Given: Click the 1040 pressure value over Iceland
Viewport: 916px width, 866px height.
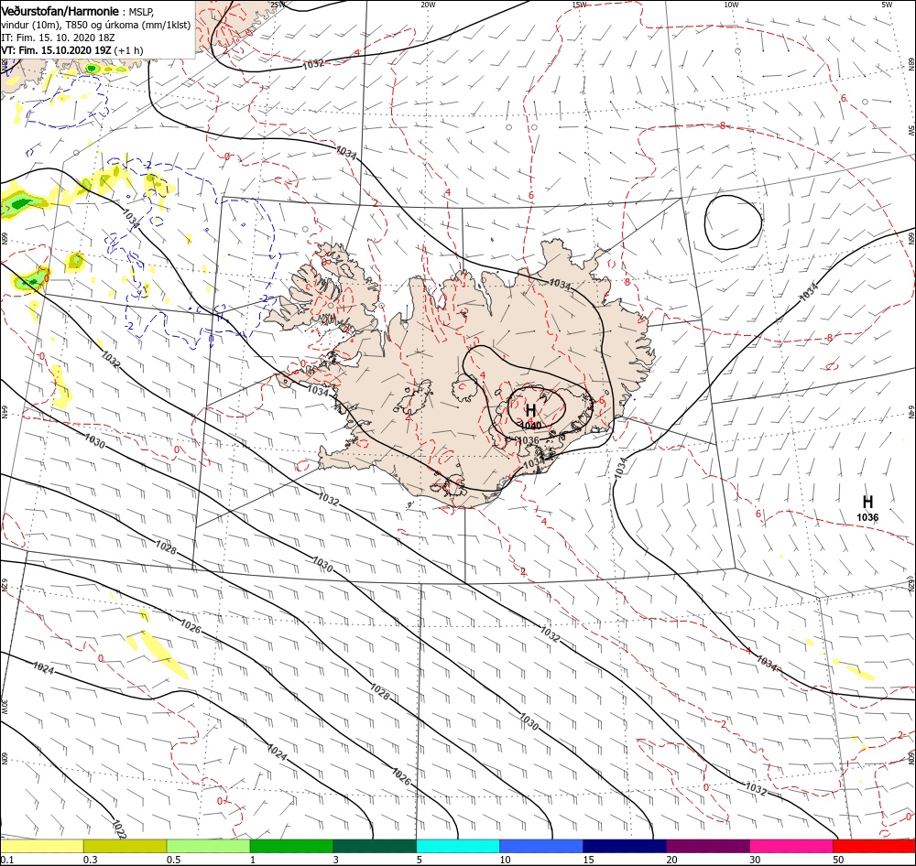Looking at the screenshot, I should pos(530,426).
